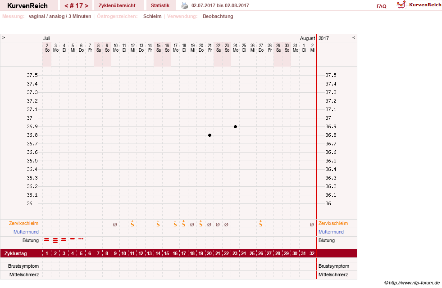Screen dimensions: 442x288
Task: Click the S+ mucus symbol on cycle day 17
Action: (183, 224)
